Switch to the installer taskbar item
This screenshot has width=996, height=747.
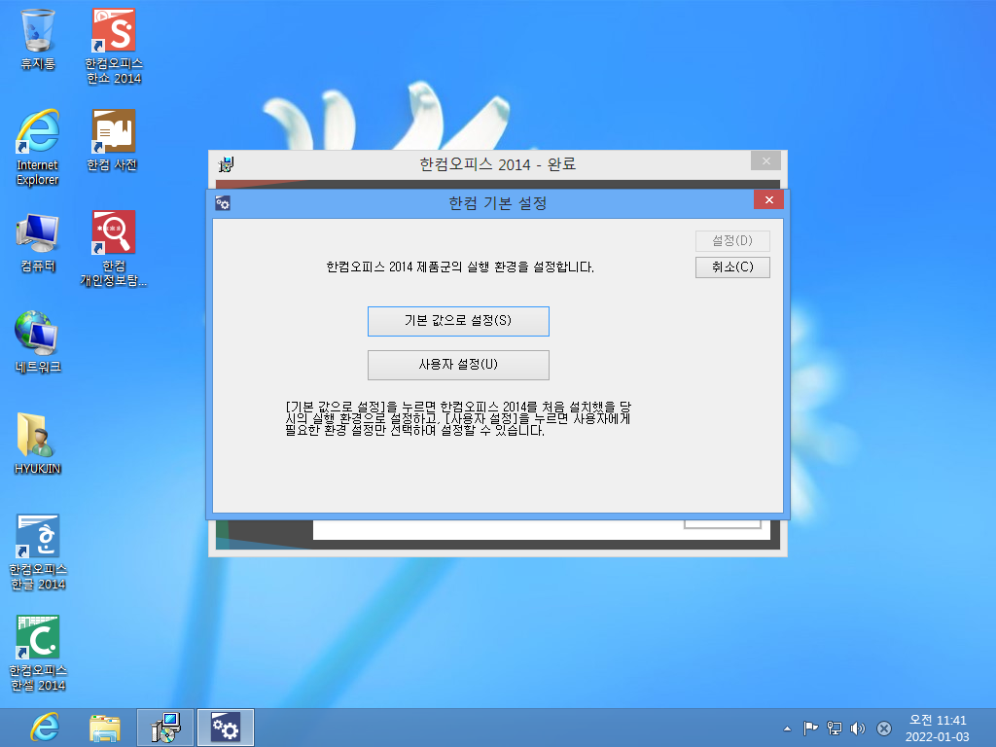(x=165, y=728)
